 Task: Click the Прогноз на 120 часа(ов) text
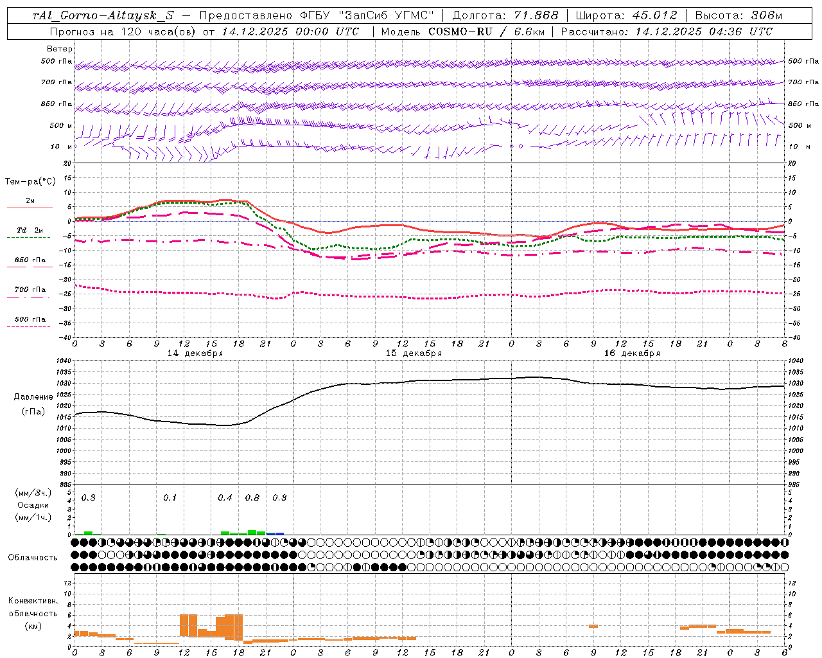coord(123,31)
